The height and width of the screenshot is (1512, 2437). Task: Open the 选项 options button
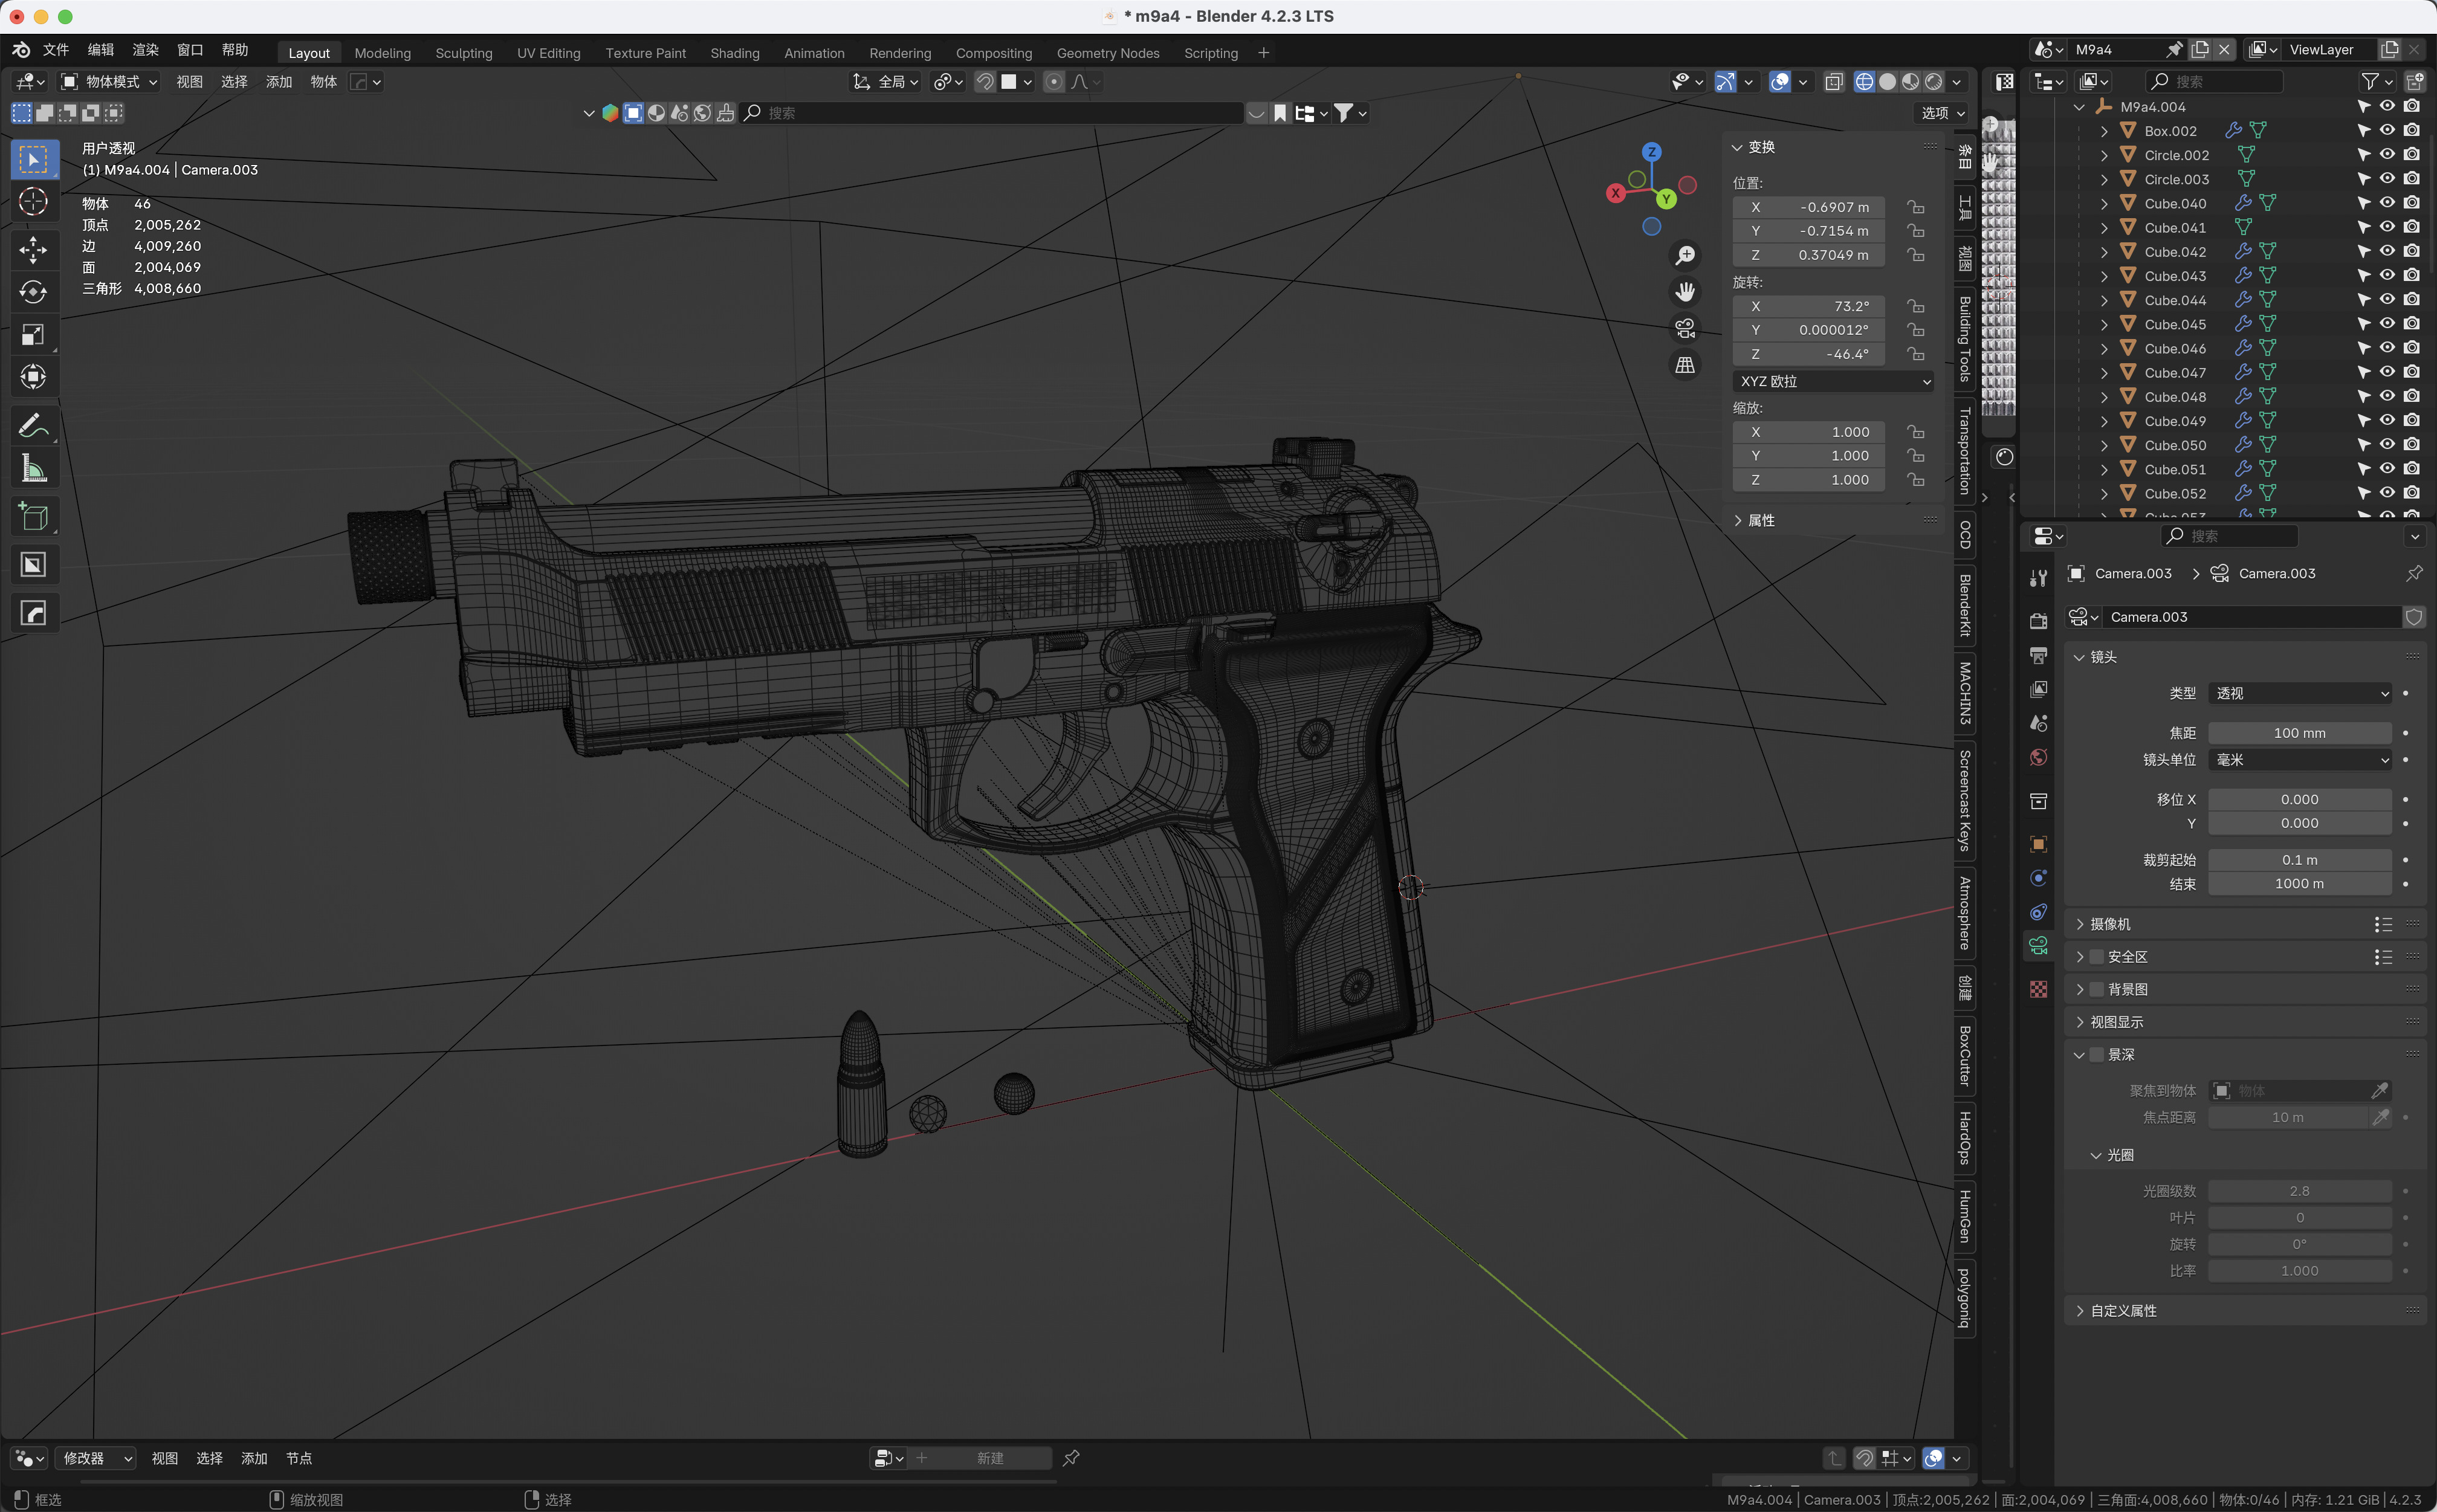pyautogui.click(x=1942, y=113)
